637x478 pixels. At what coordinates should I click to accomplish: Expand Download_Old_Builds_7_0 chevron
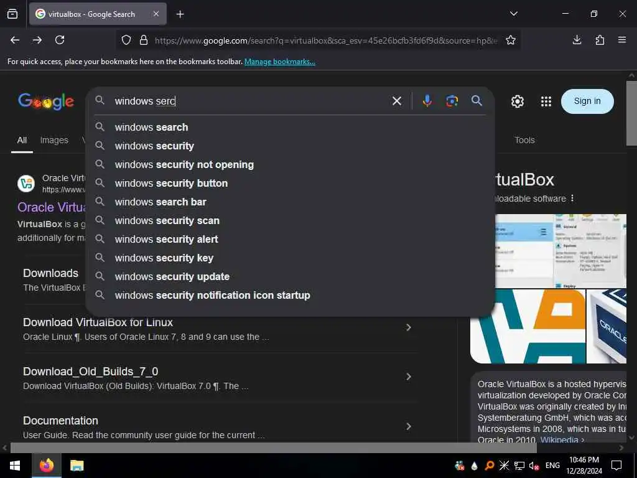pyautogui.click(x=409, y=377)
